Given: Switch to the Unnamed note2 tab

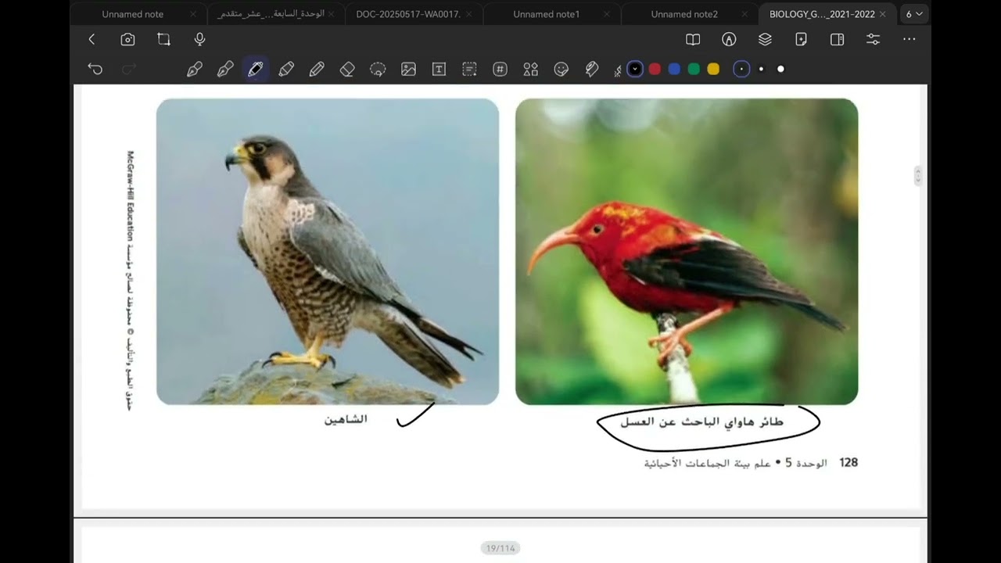Looking at the screenshot, I should click(x=684, y=14).
